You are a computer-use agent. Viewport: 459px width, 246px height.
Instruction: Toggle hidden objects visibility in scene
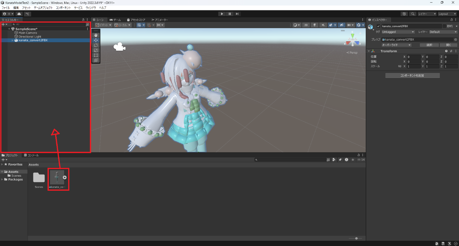(x=341, y=25)
